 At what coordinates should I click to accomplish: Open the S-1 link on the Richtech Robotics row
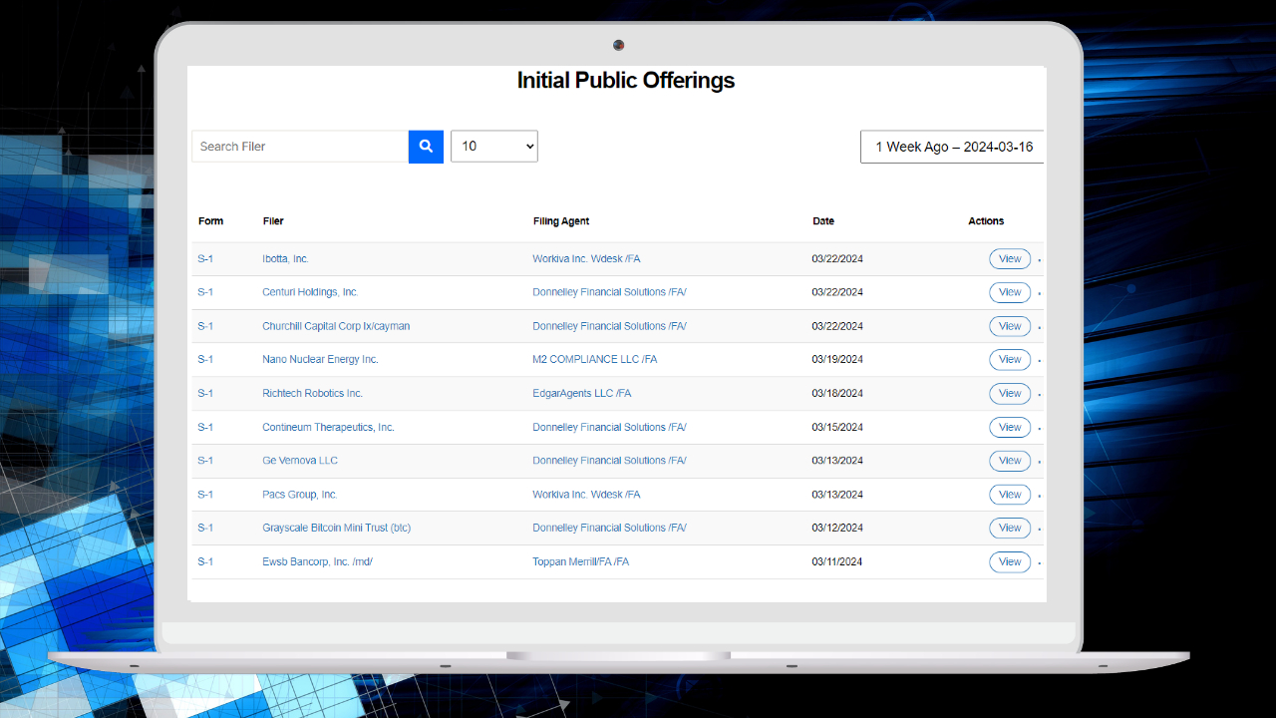[205, 393]
